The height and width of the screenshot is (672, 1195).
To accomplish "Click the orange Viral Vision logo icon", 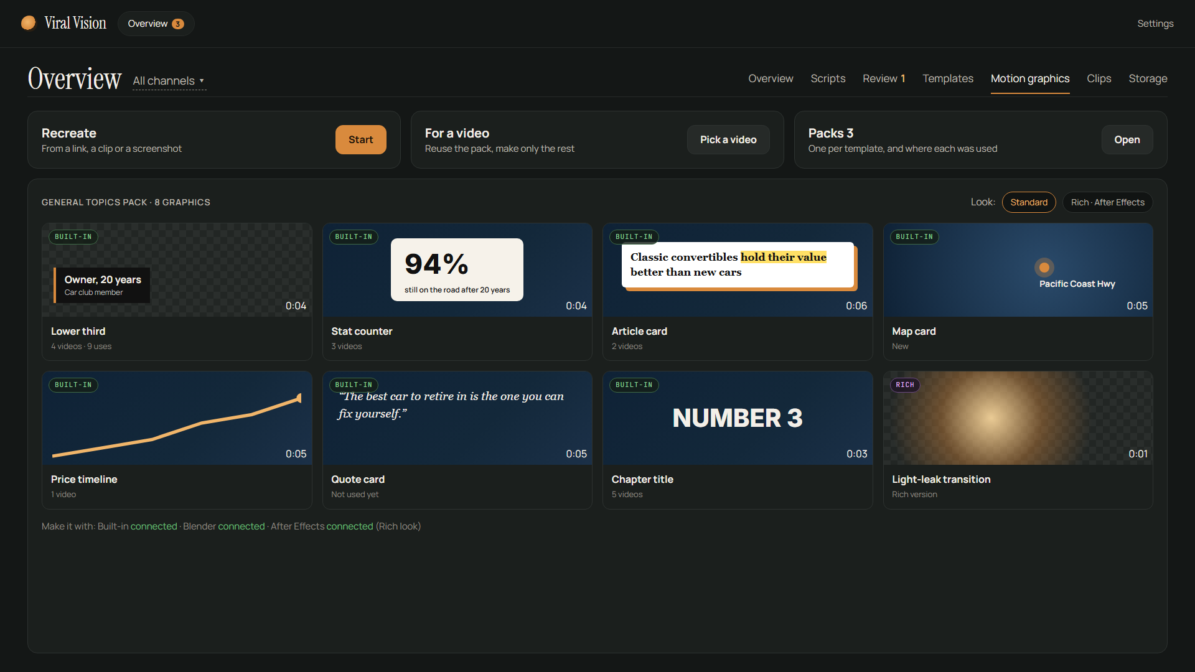I will click(x=28, y=23).
